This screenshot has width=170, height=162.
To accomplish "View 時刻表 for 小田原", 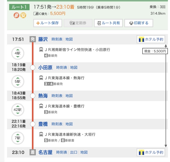I will [61, 68].
